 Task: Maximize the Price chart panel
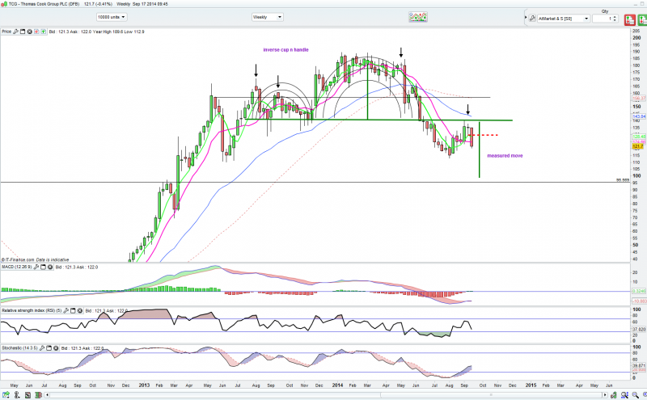pyautogui.click(x=23, y=32)
